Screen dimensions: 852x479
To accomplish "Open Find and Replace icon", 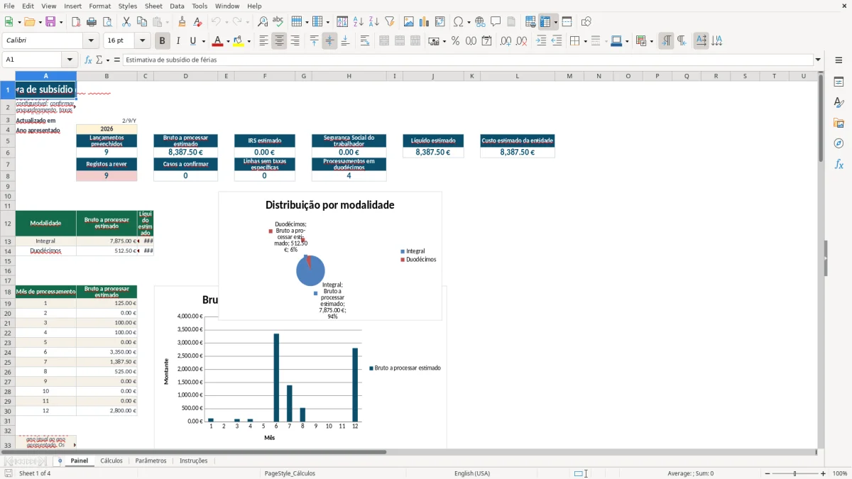I will (x=263, y=22).
